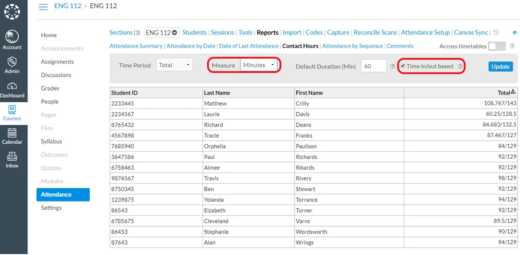Select Attendance in course navigation
The image size is (520, 255).
63,195
